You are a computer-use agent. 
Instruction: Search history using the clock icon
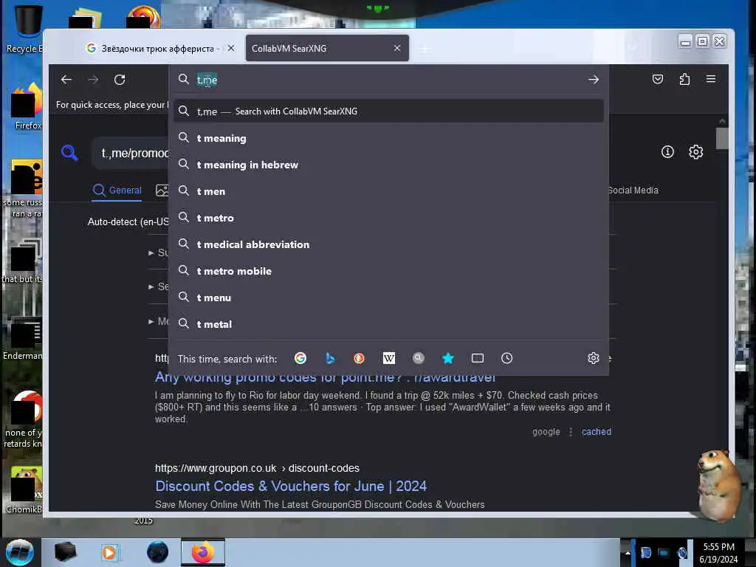coord(506,358)
